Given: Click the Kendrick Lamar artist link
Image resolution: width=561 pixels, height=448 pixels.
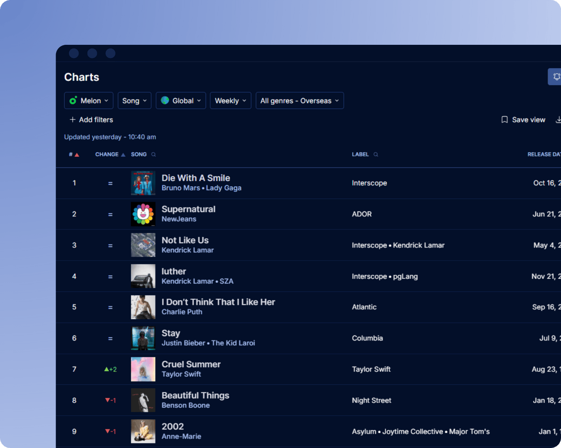Looking at the screenshot, I should click(187, 250).
